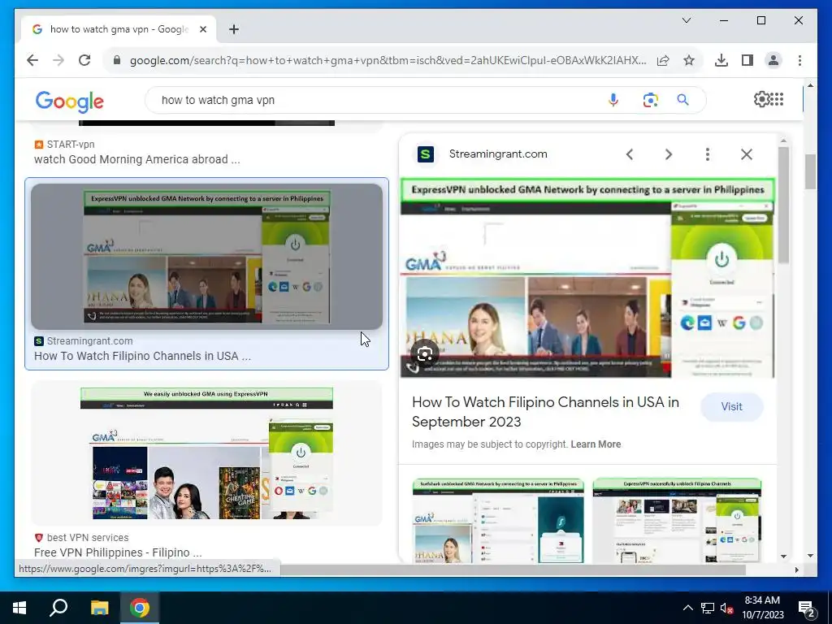The width and height of the screenshot is (832, 624).
Task: Open 'watch Good Morning America abroad ...' result
Action: point(136,159)
